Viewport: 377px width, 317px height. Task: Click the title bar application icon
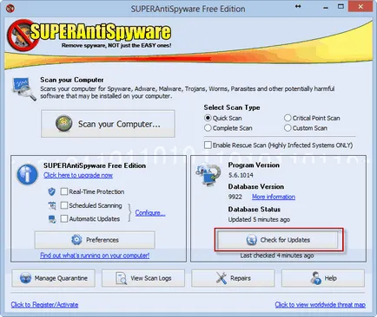point(10,9)
